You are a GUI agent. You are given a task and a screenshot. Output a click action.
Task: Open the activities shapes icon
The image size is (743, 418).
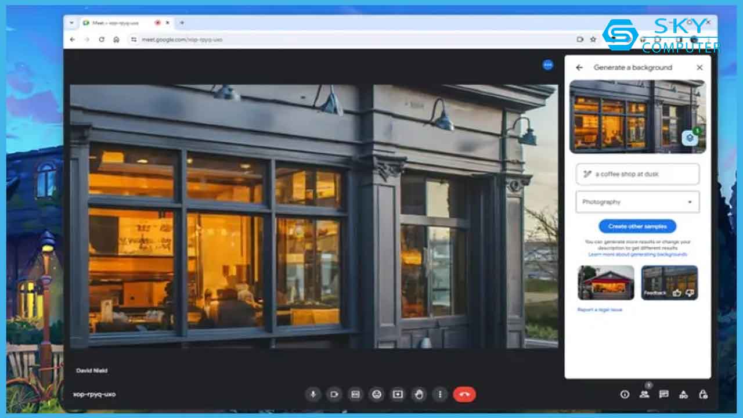tap(683, 394)
